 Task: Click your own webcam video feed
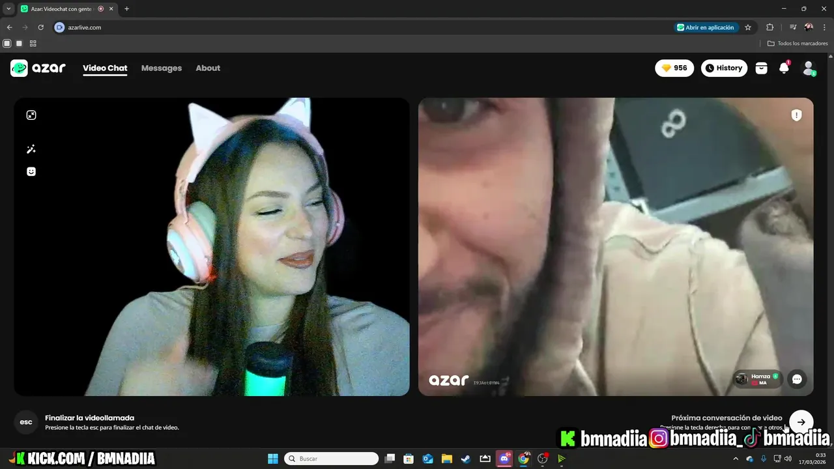[x=212, y=247]
